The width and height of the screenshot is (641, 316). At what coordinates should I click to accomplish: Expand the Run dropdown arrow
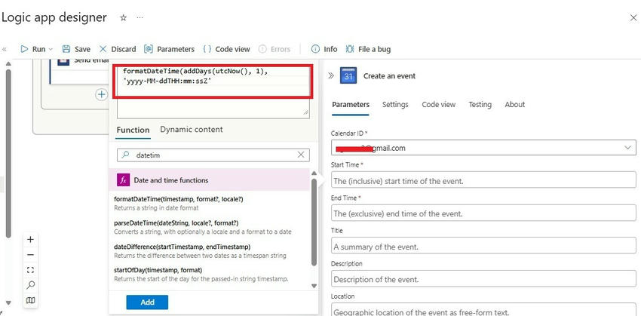click(51, 49)
